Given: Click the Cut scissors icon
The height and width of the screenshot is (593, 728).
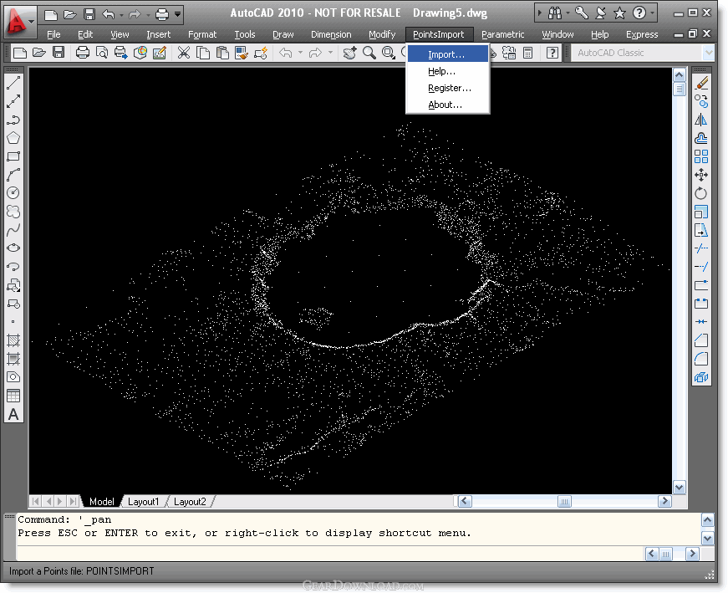Looking at the screenshot, I should [184, 53].
